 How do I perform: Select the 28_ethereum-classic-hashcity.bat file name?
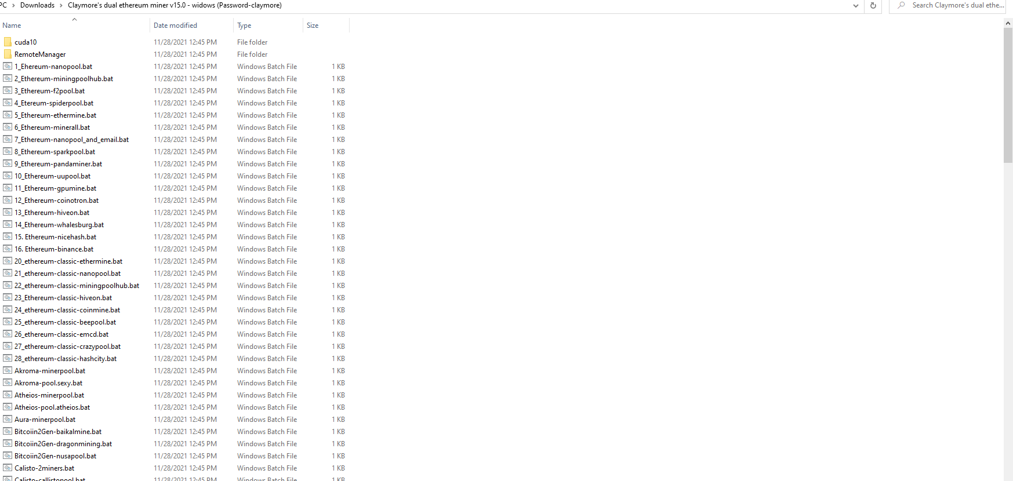click(x=66, y=358)
